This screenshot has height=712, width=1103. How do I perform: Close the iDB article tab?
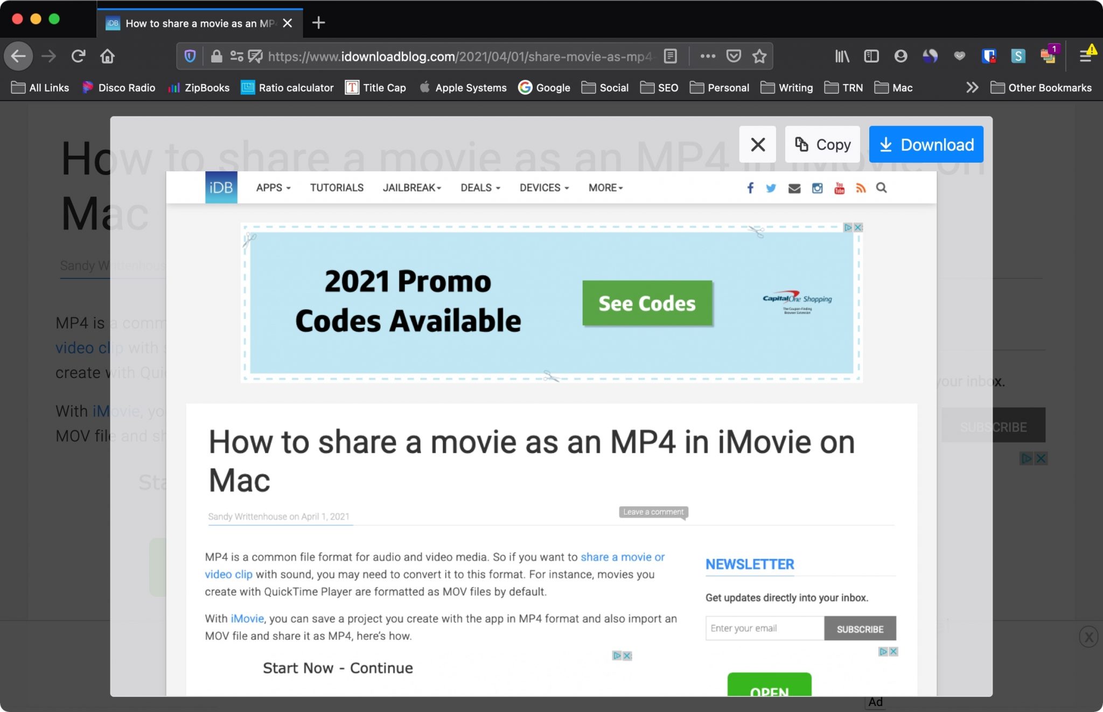coord(288,23)
